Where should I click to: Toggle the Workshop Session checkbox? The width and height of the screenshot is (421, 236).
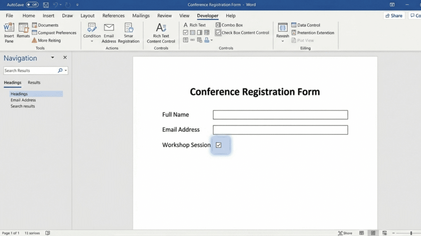point(219,145)
